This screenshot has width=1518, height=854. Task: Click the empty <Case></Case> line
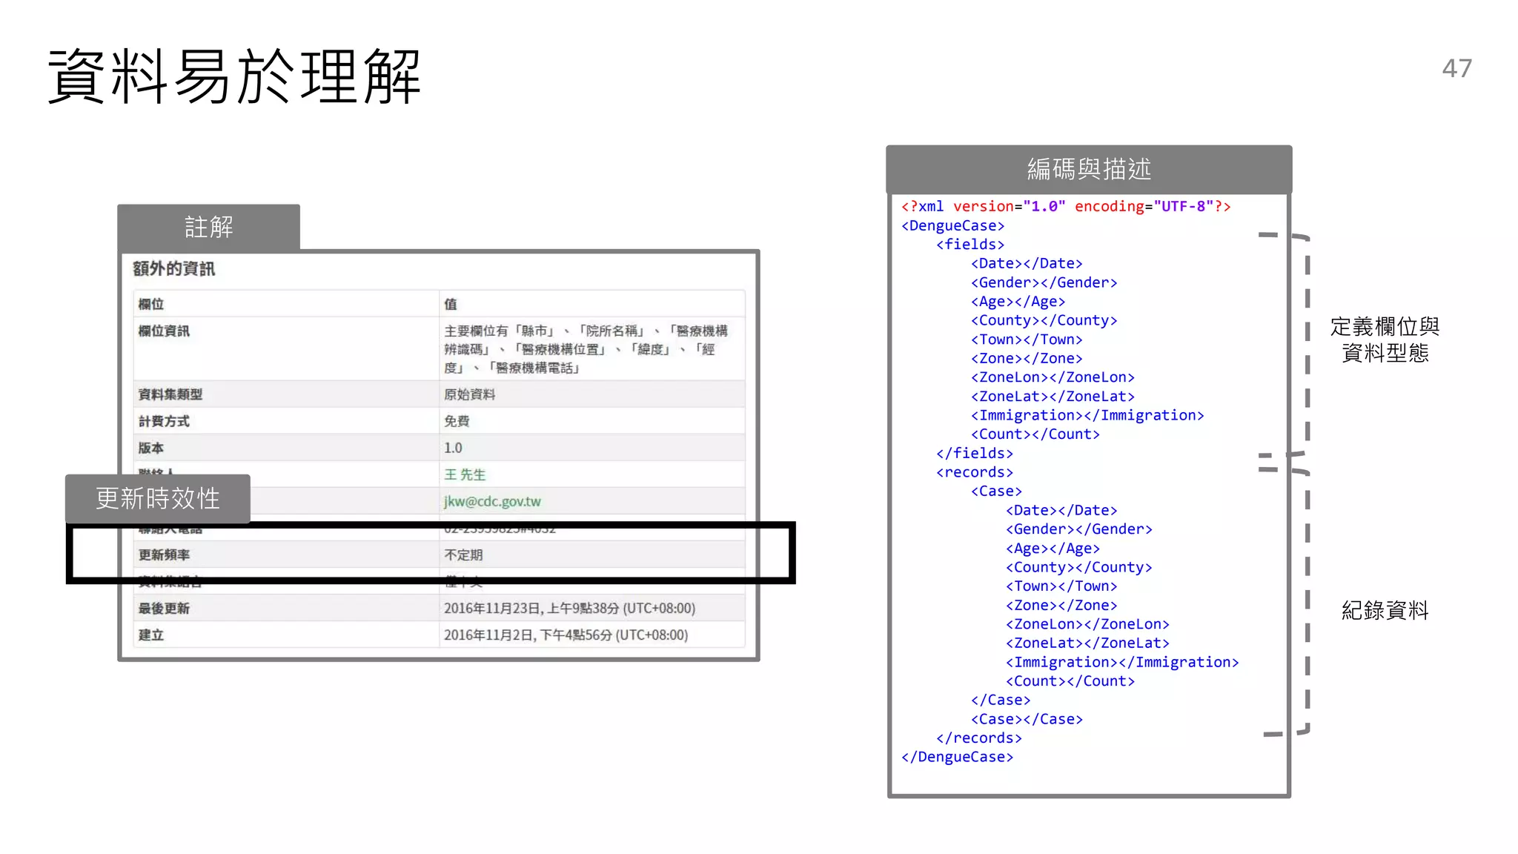coord(1027,719)
